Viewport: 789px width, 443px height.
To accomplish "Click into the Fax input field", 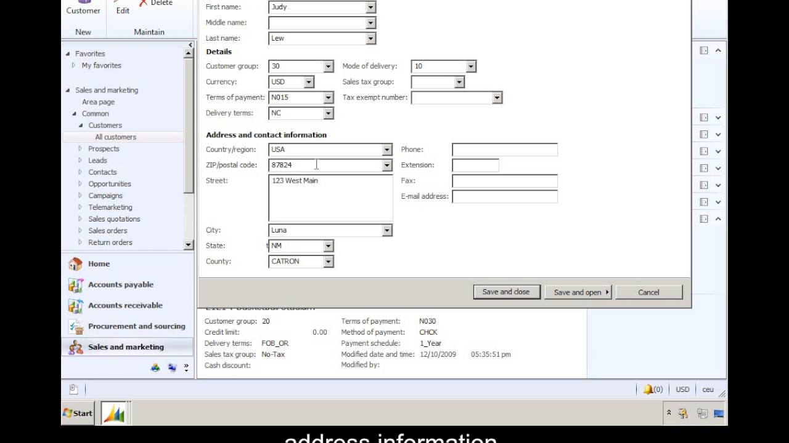I will click(505, 181).
